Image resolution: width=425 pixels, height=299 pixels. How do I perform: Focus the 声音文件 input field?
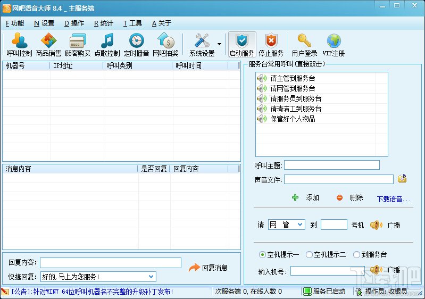338,179
